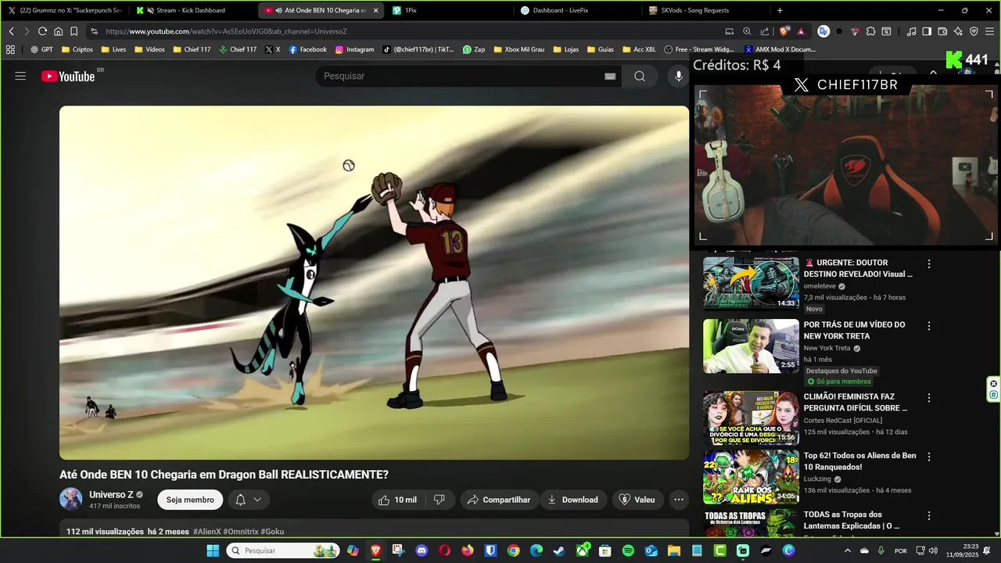
Task: Click the Compartilhar share button
Action: (x=498, y=500)
